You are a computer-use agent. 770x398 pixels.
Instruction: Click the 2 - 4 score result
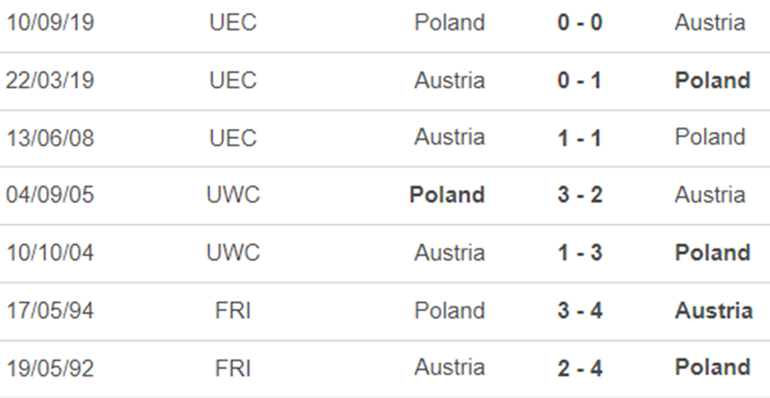(579, 368)
